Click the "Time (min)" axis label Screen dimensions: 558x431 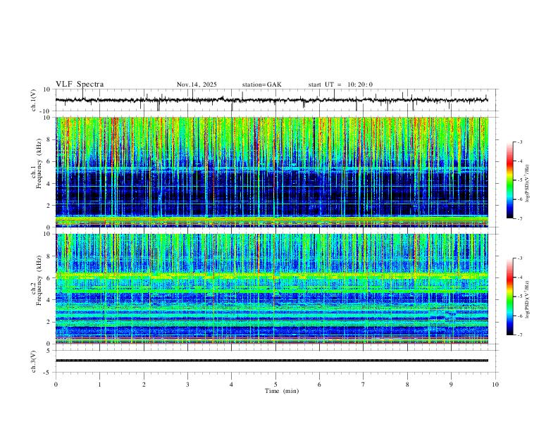(x=282, y=391)
